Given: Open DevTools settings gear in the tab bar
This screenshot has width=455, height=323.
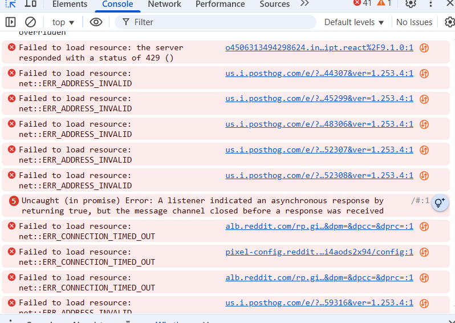Looking at the screenshot, I should coord(411,3).
